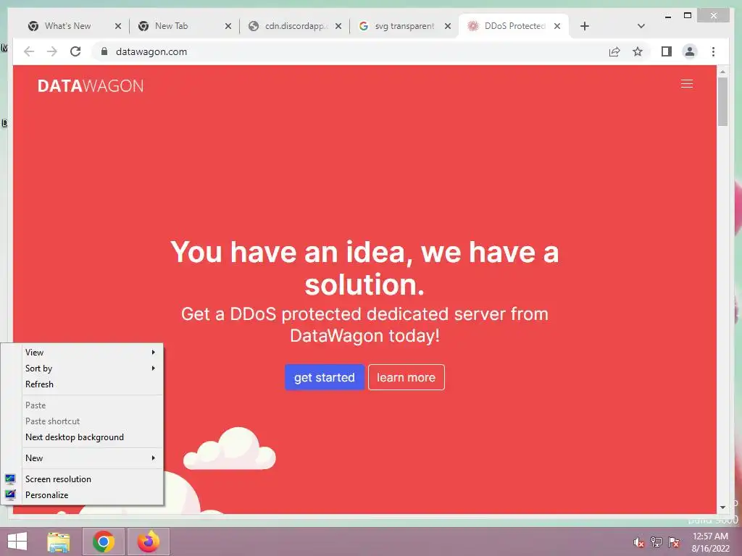Viewport: 742px width, 556px height.
Task: Open the Chrome profile avatar
Action: [x=690, y=51]
